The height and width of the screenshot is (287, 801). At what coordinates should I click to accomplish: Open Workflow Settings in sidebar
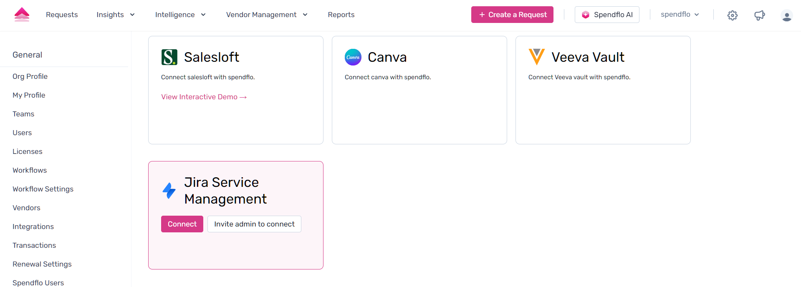click(x=43, y=189)
